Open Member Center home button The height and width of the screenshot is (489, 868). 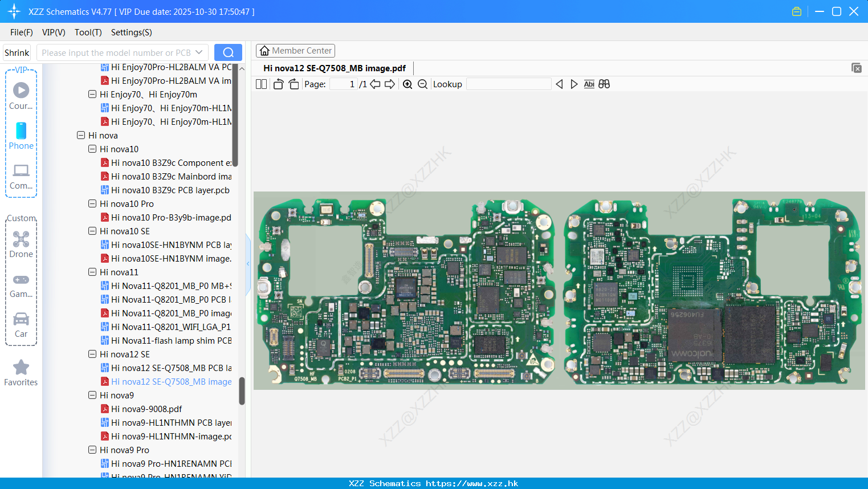tap(295, 51)
